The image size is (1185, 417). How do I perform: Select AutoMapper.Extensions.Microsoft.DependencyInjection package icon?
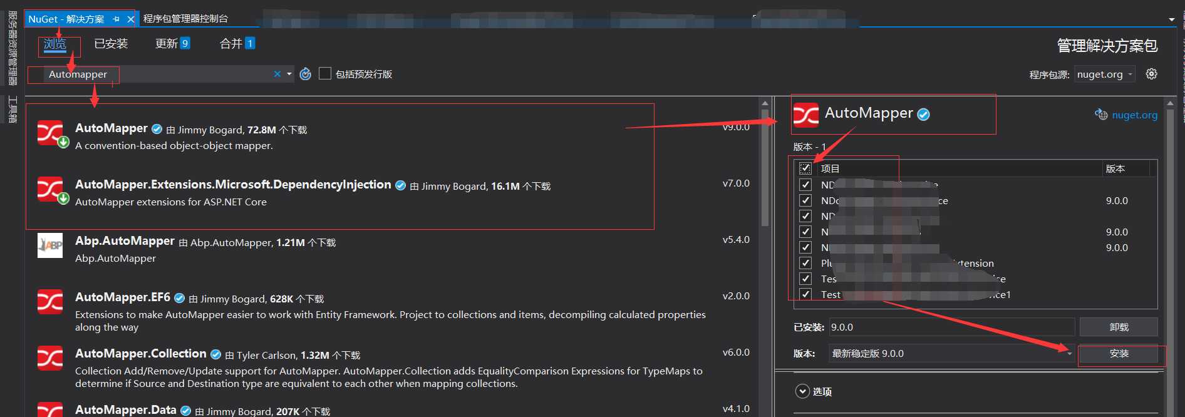point(50,189)
